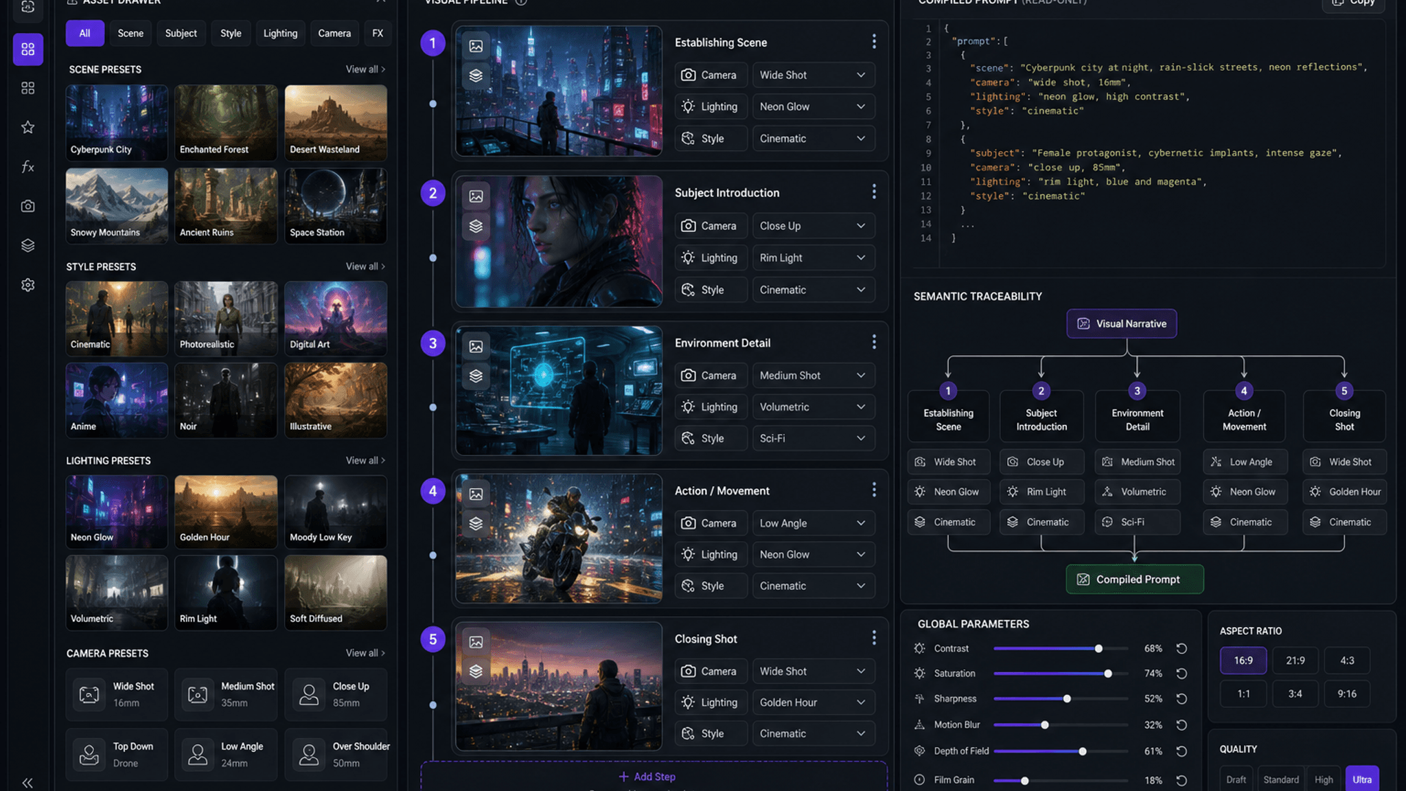Viewport: 1406px width, 791px height.
Task: Open Subject Introduction three-dot menu
Action: (874, 192)
